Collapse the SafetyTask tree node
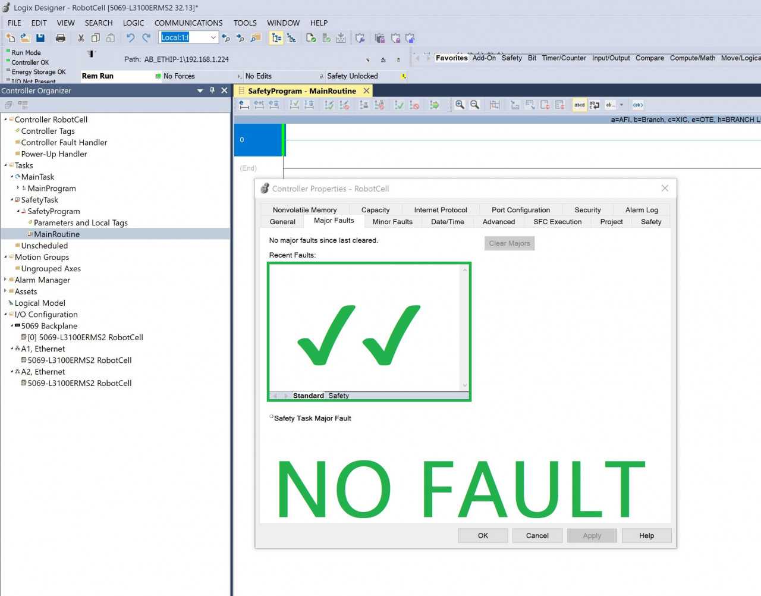This screenshot has width=761, height=596. coord(11,200)
